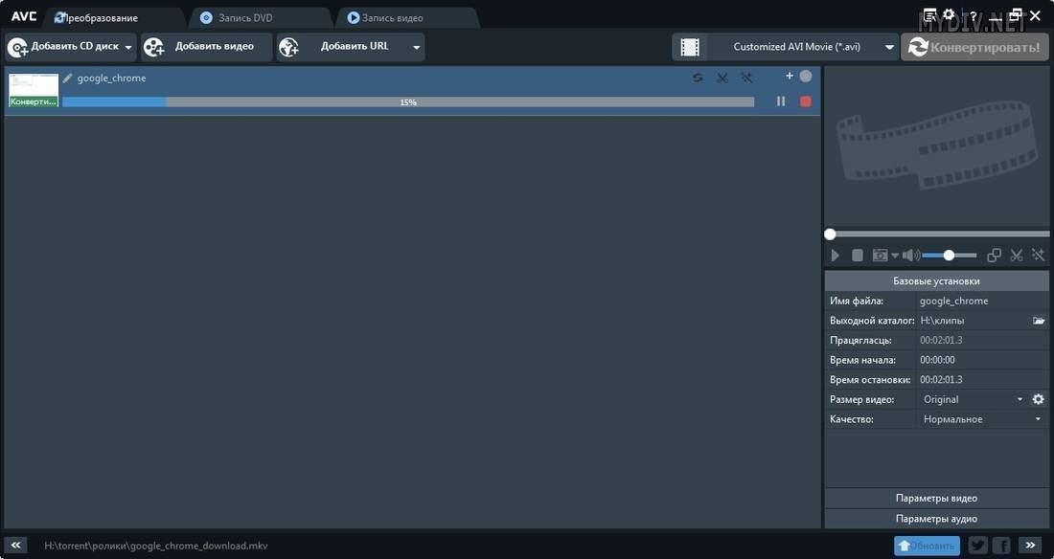Click the Время остановки value 00:02:01.3

pos(941,380)
